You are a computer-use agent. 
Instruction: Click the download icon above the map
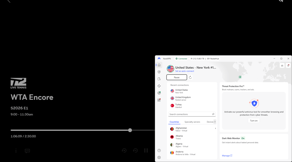282,65
